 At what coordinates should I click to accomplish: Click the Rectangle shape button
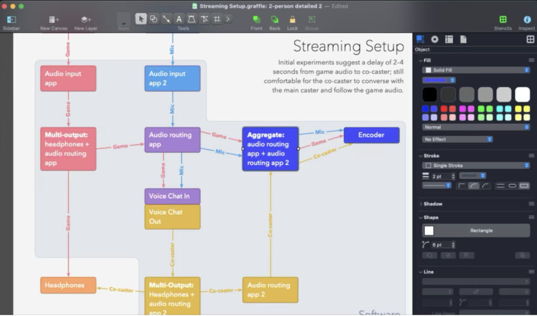pos(476,231)
